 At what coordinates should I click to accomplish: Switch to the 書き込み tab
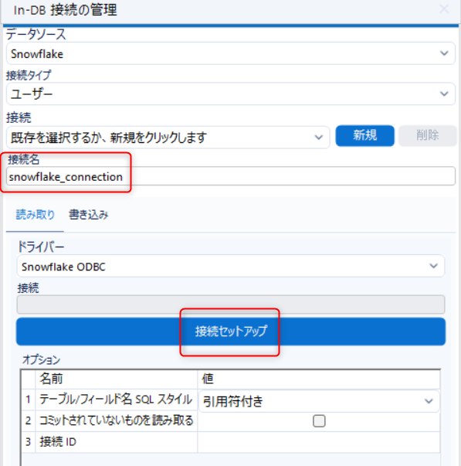click(x=89, y=215)
